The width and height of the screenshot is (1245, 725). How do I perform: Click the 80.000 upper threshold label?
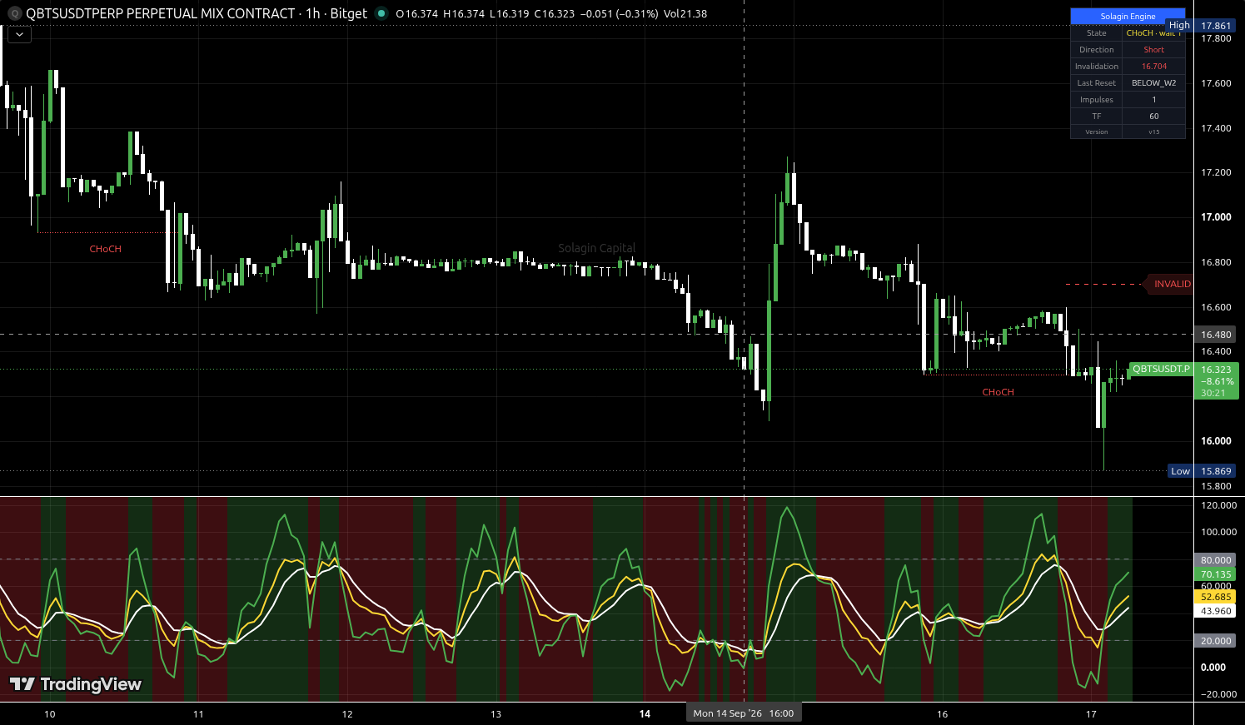(x=1216, y=560)
